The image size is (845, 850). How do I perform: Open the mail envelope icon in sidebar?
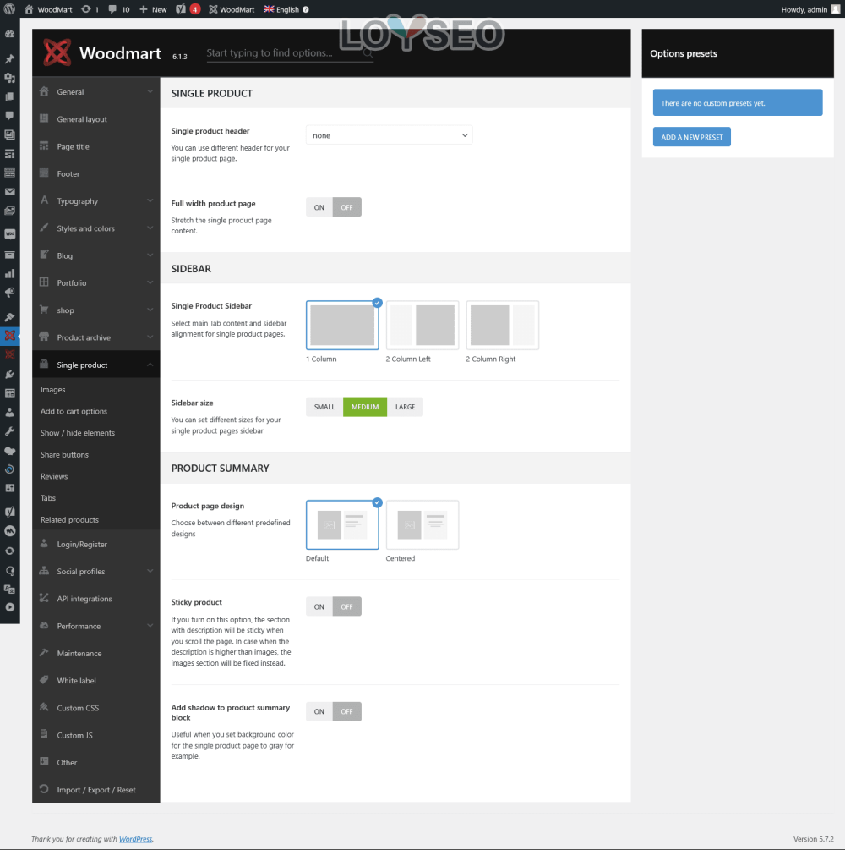click(9, 191)
